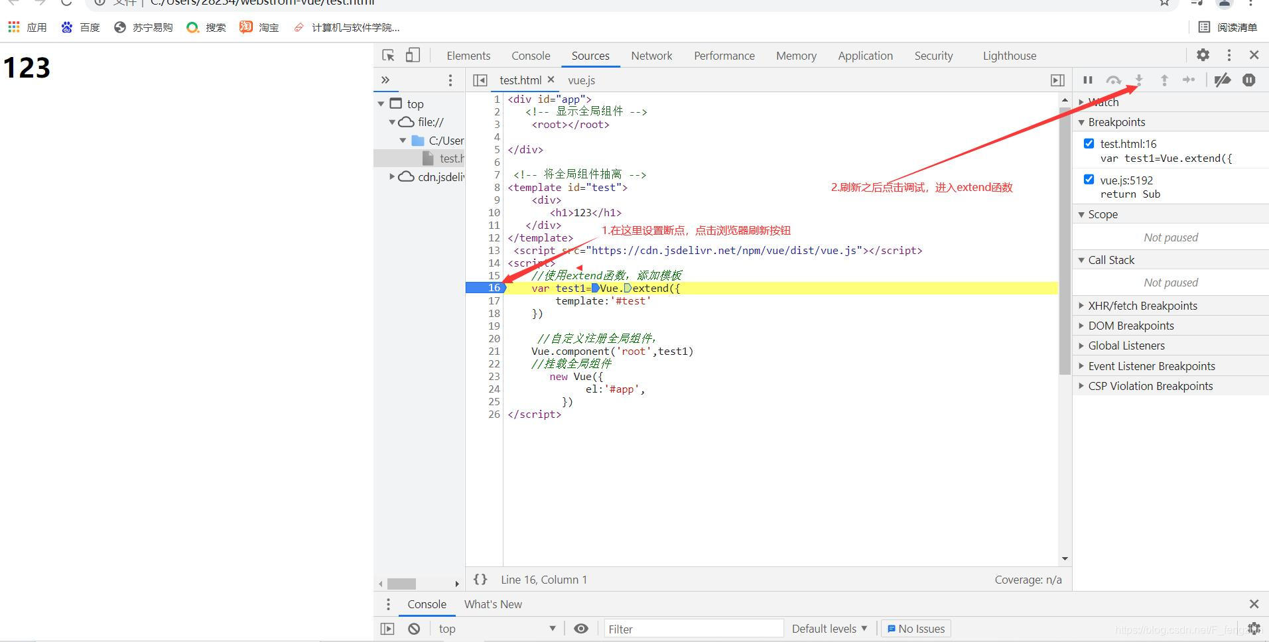The image size is (1269, 642).
Task: Toggle pause on exceptions icon
Action: [1249, 80]
